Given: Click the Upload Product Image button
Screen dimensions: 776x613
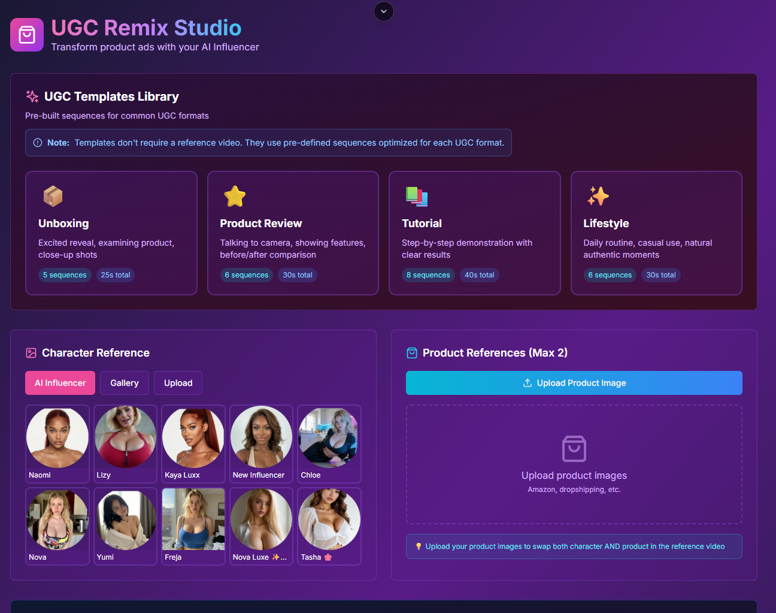Looking at the screenshot, I should [x=574, y=382].
